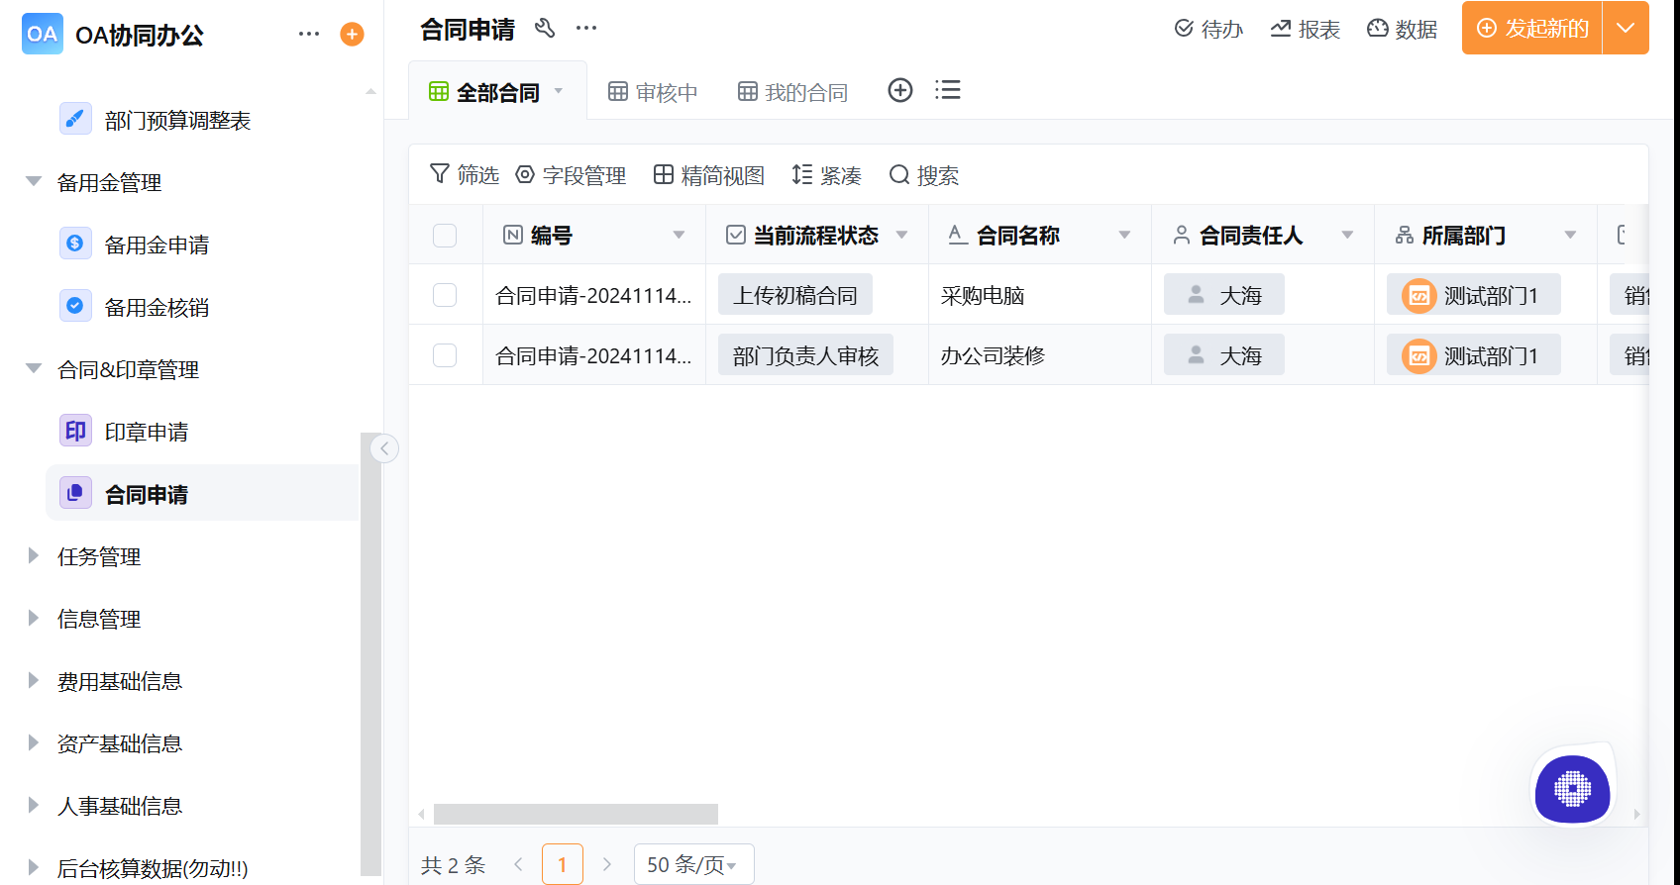Open 合同名称 column dropdown
The image size is (1680, 885).
[1125, 236]
